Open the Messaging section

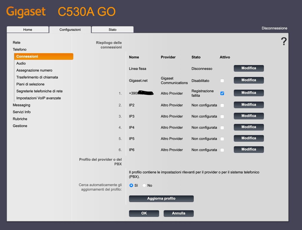[x=22, y=105]
